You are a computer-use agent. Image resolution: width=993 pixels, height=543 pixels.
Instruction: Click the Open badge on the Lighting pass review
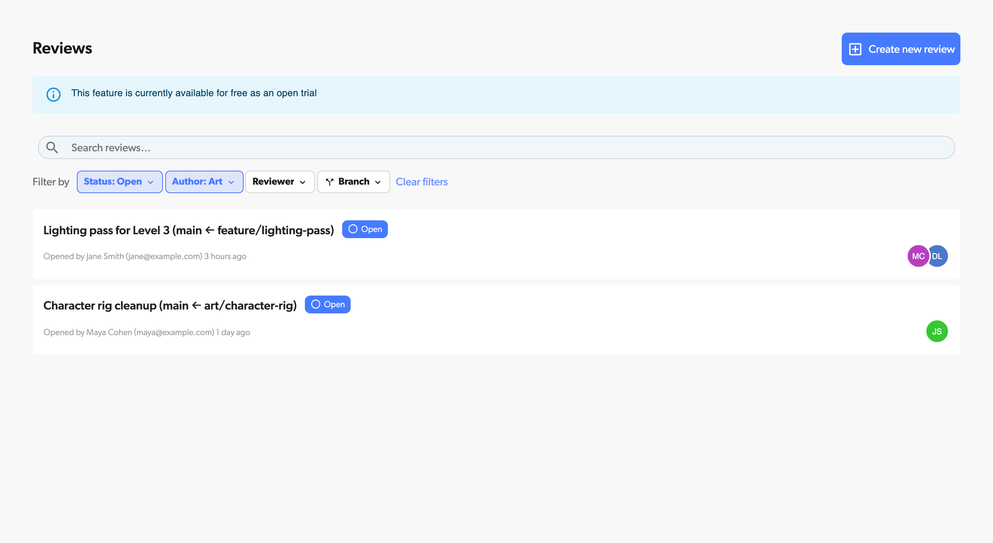[365, 229]
